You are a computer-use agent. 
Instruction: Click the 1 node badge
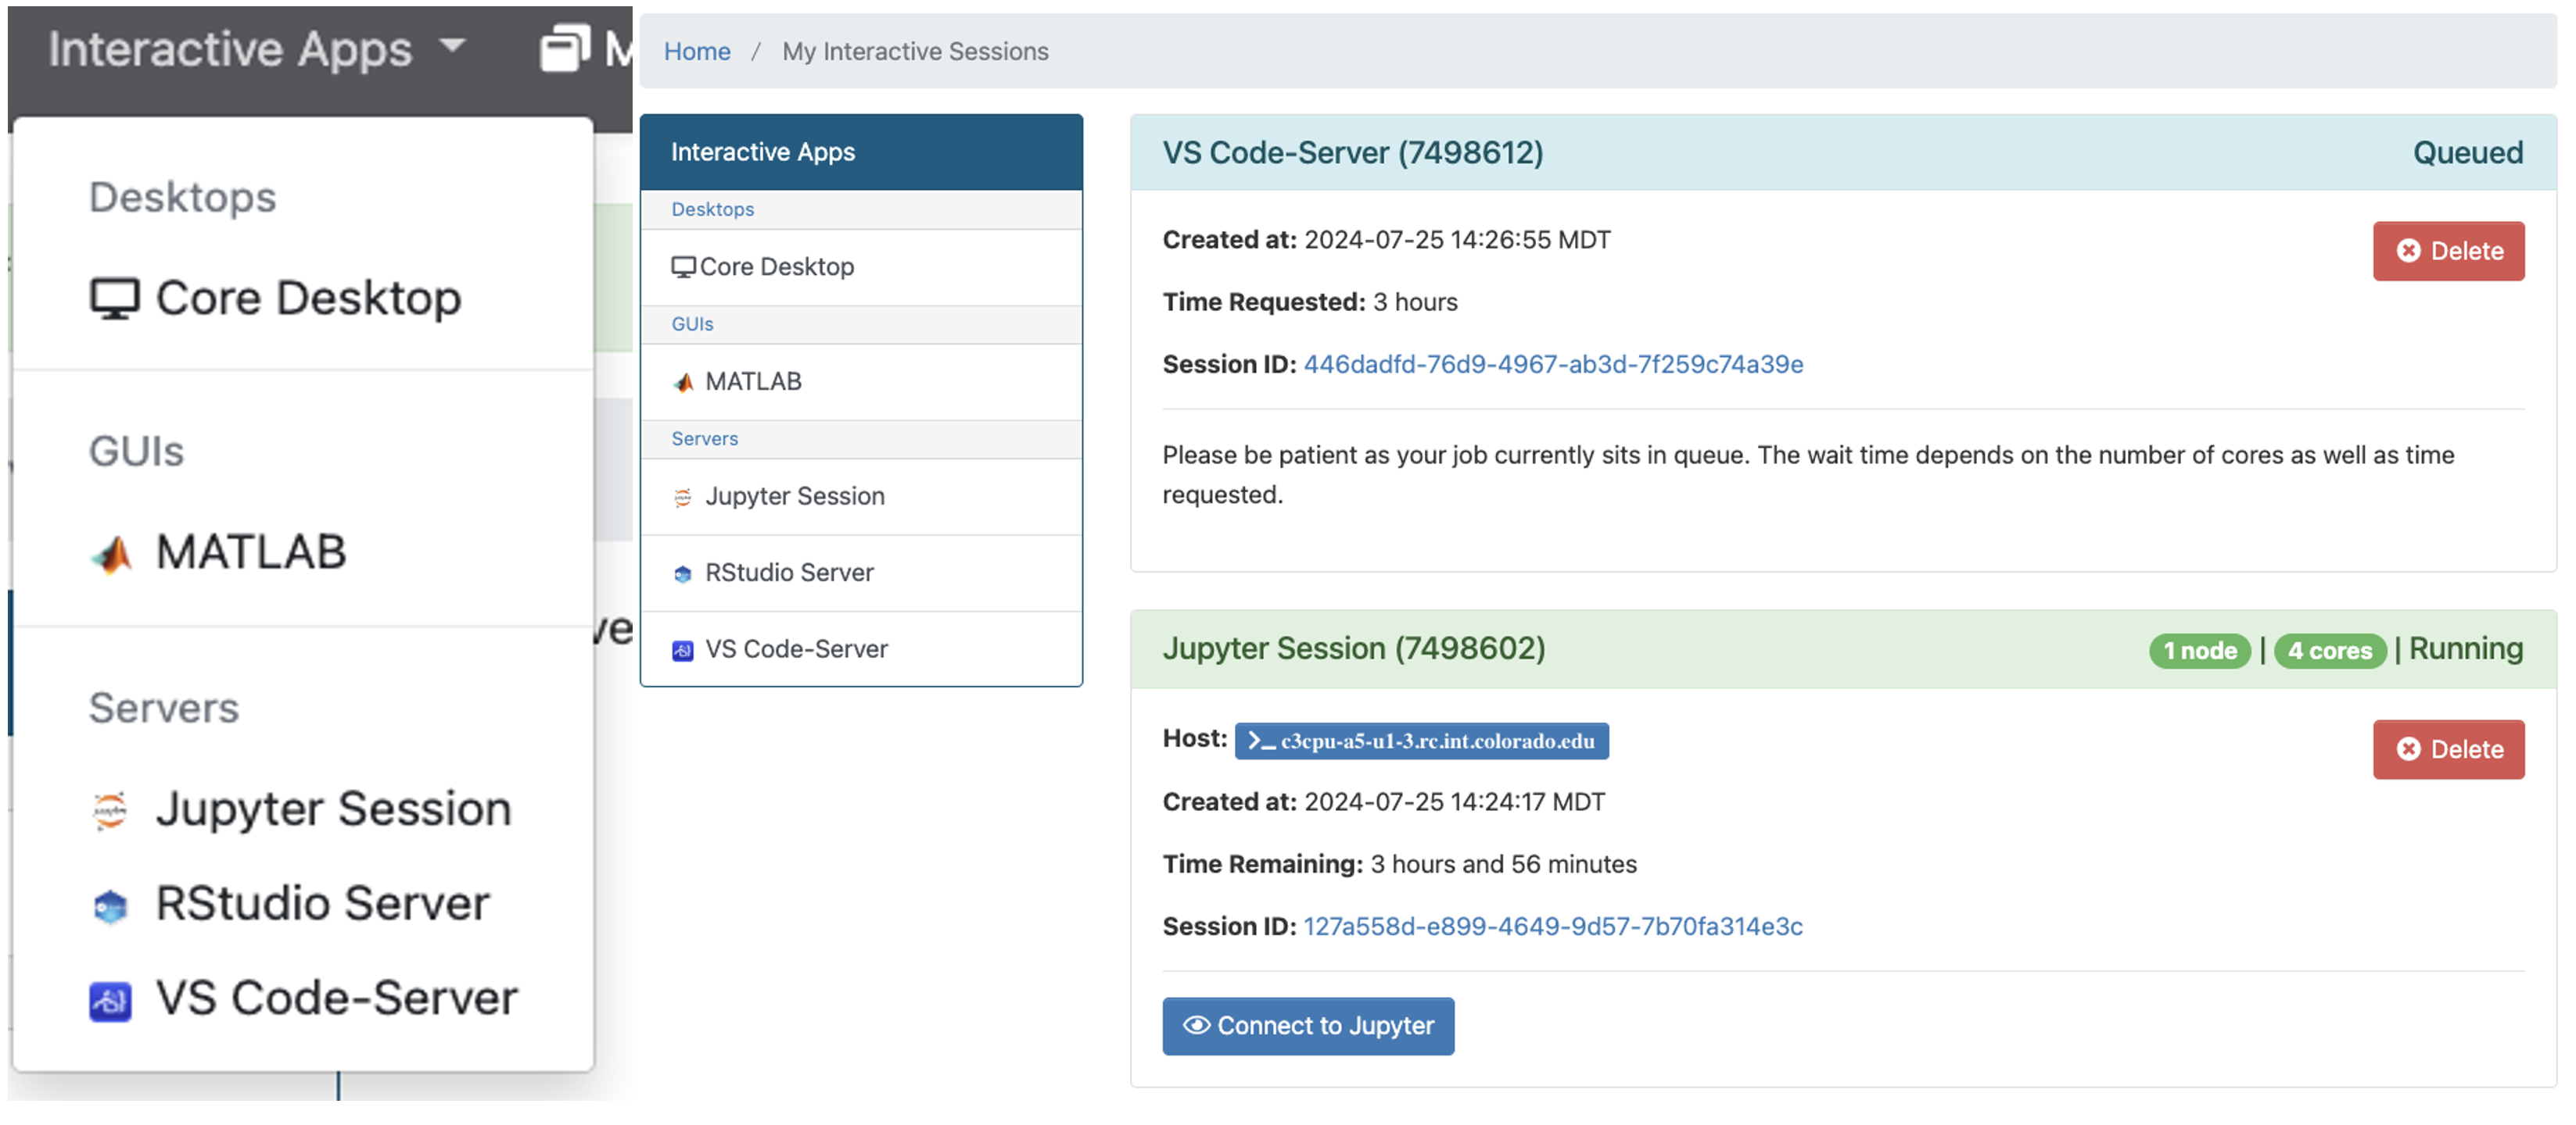click(x=2200, y=651)
